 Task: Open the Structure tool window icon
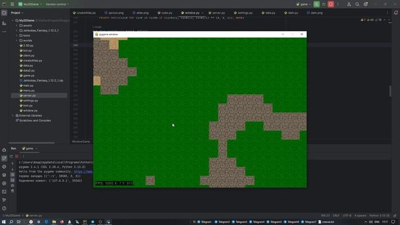click(x=4, y=24)
